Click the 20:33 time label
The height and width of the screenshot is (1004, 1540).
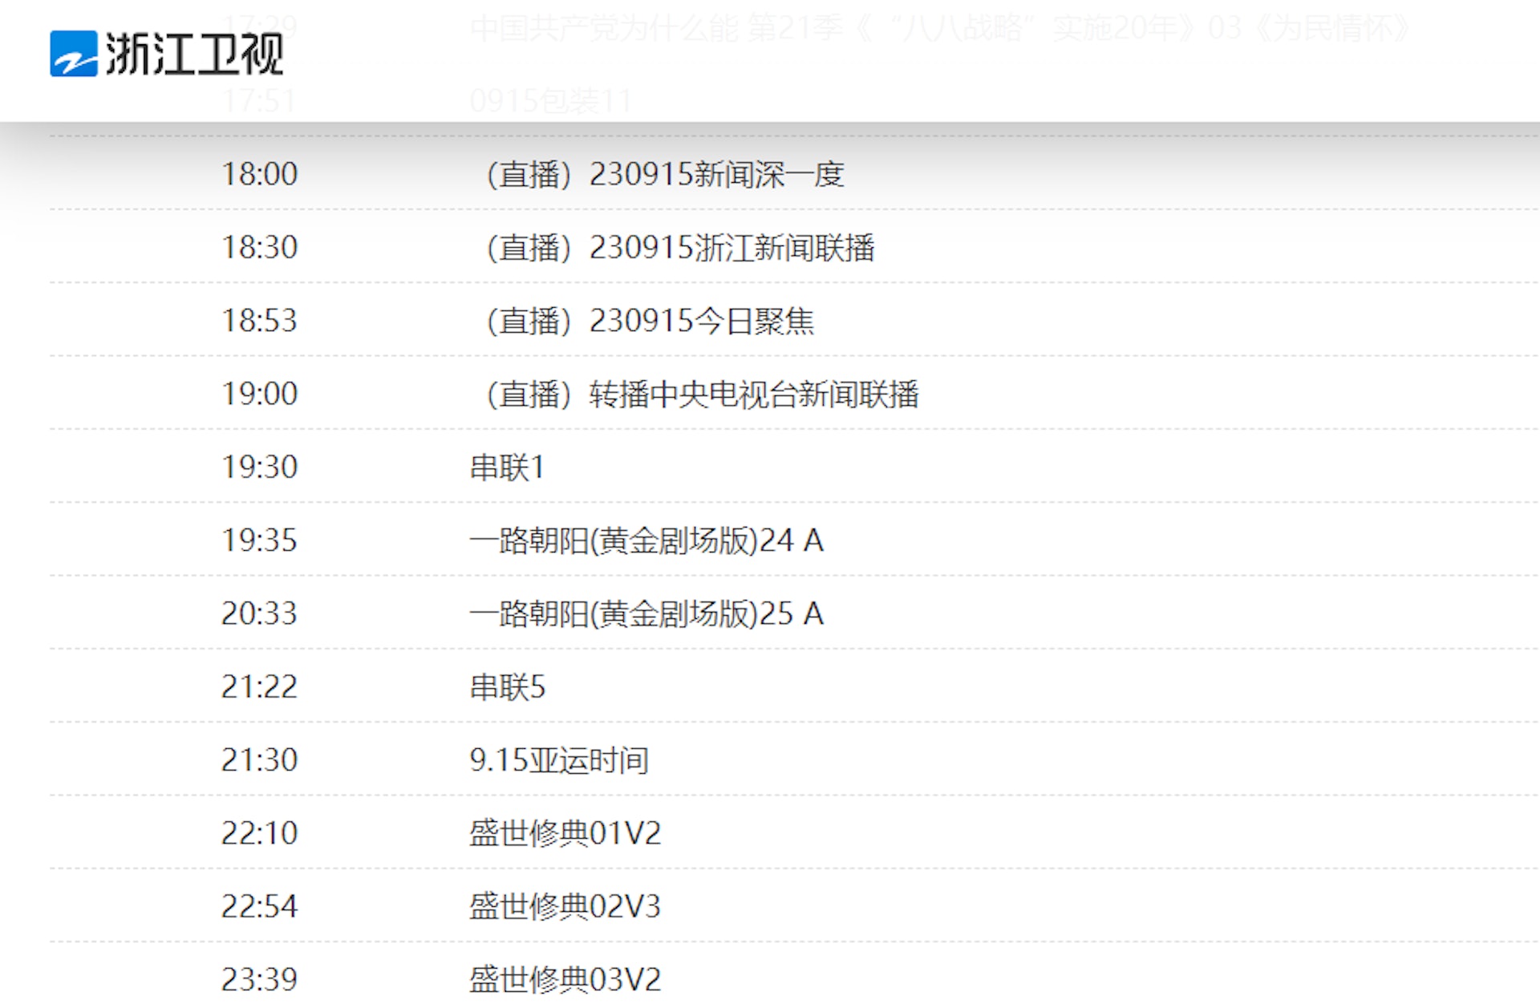[x=259, y=613]
